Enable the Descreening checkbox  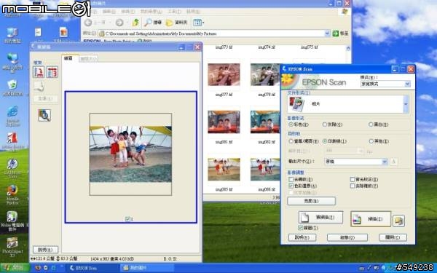[x=291, y=179]
